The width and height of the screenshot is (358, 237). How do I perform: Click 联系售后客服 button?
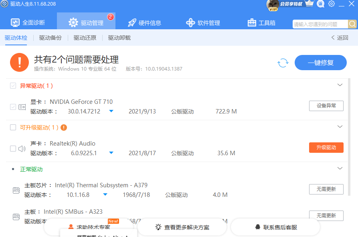coord(275,227)
